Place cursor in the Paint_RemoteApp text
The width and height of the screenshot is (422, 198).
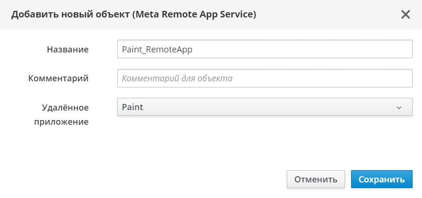[157, 49]
